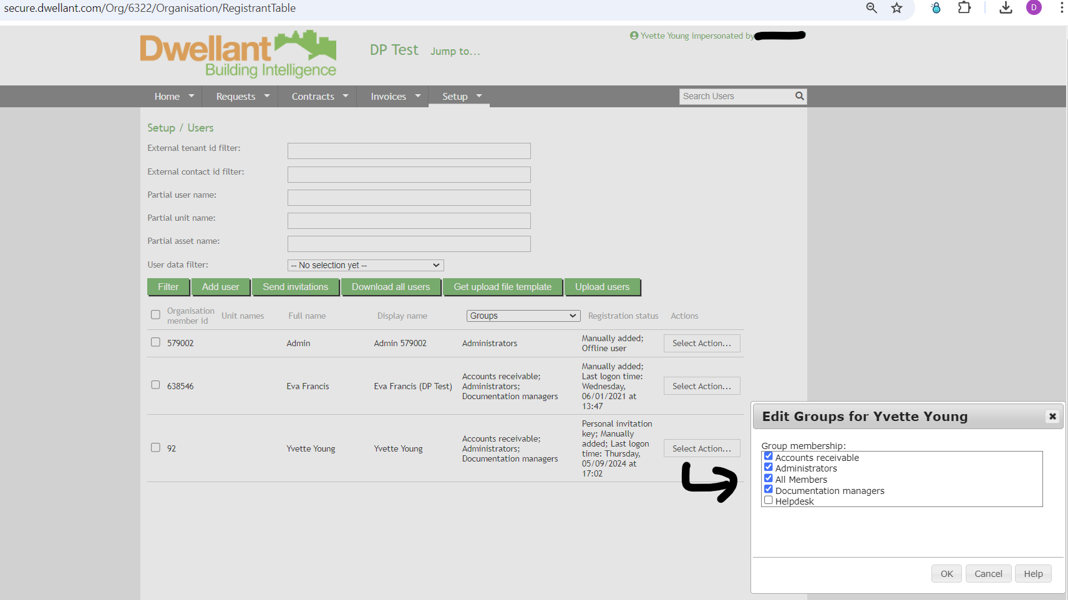Click the zoom search icon in address bar
This screenshot has height=600, width=1068.
coord(871,8)
